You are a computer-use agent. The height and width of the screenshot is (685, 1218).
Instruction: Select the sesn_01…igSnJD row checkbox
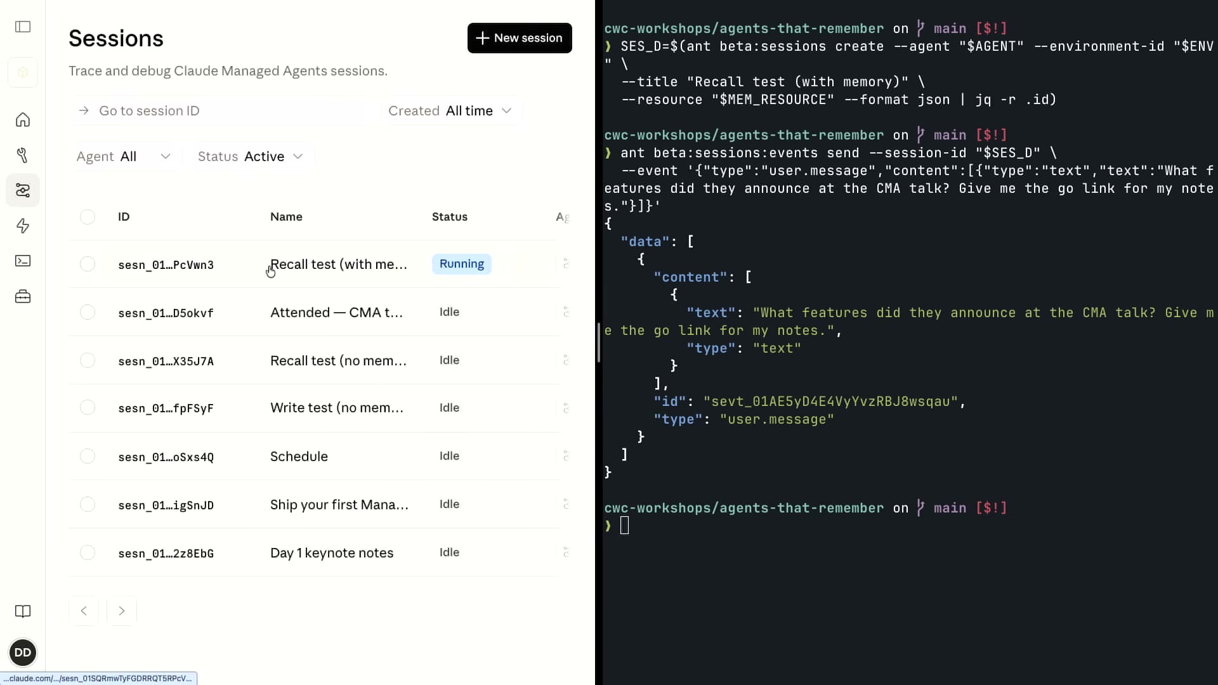click(x=88, y=504)
